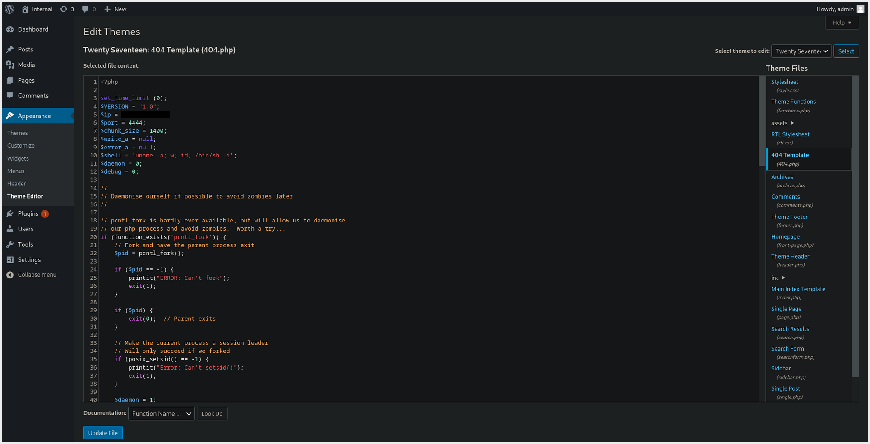Click the admin avatar icon
870x444 pixels.
(x=861, y=9)
